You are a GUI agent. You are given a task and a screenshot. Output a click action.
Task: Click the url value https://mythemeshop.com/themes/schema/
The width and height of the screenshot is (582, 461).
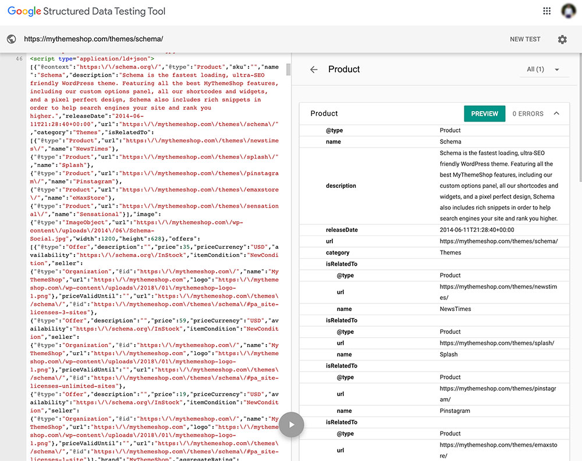point(499,241)
